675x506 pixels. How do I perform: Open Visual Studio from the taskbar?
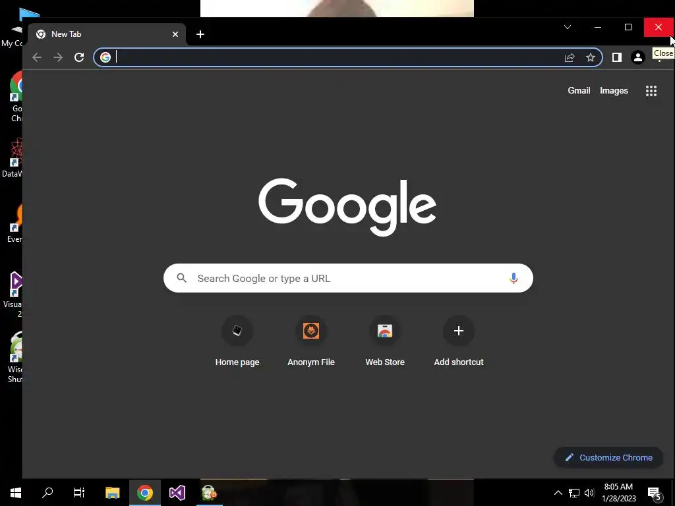[x=177, y=493]
